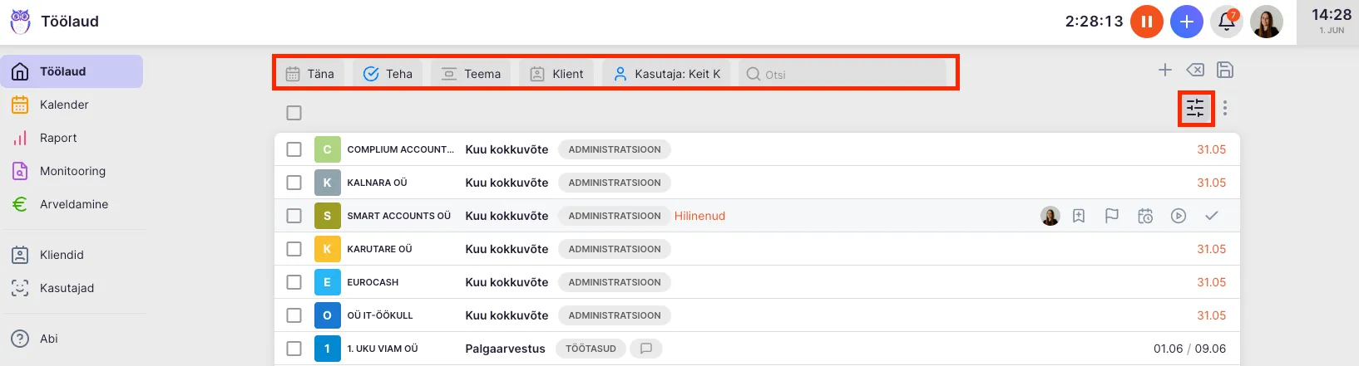Screen dimensions: 1359x366
Task: Flag the Smart Accounts OÜ task
Action: click(x=1112, y=216)
